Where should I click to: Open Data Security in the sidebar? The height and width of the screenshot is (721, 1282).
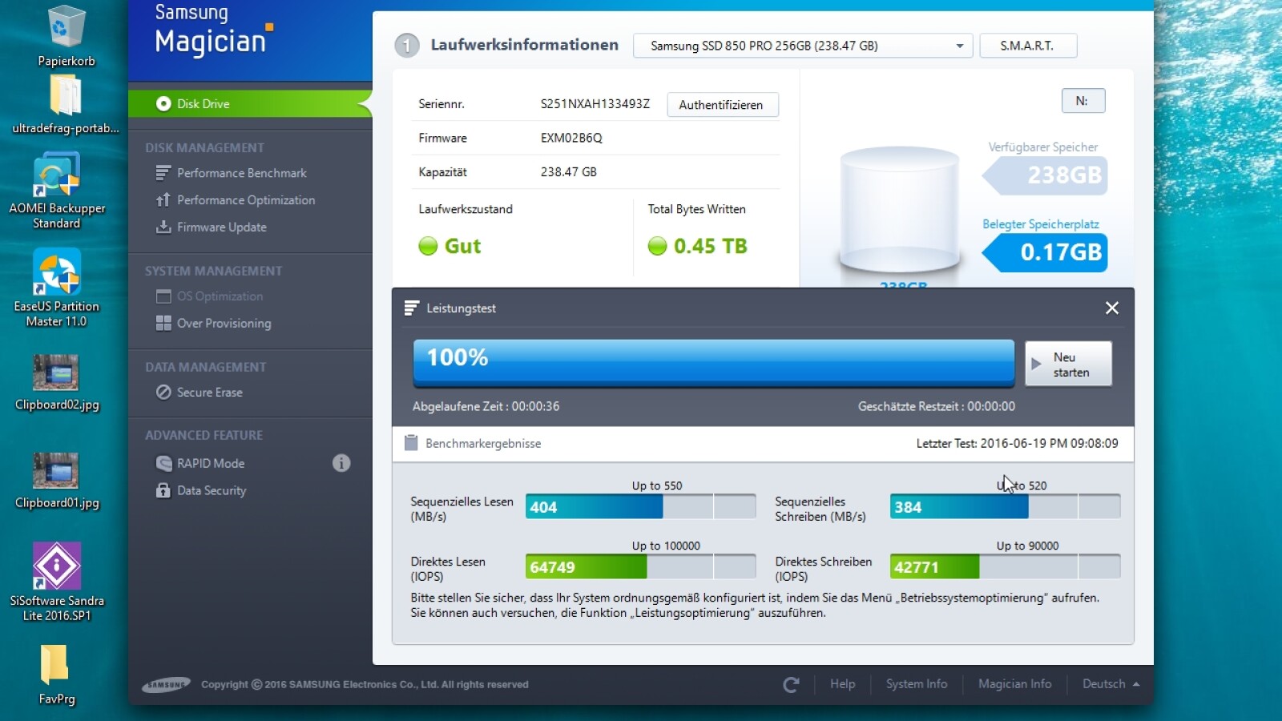tap(212, 490)
